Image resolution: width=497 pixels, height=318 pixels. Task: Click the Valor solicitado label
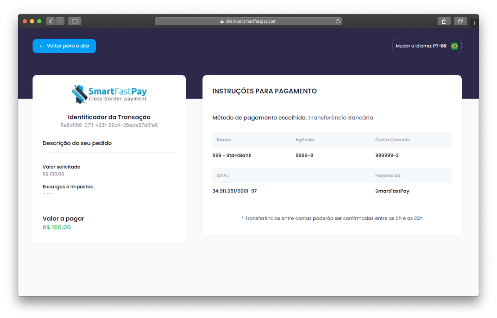62,167
